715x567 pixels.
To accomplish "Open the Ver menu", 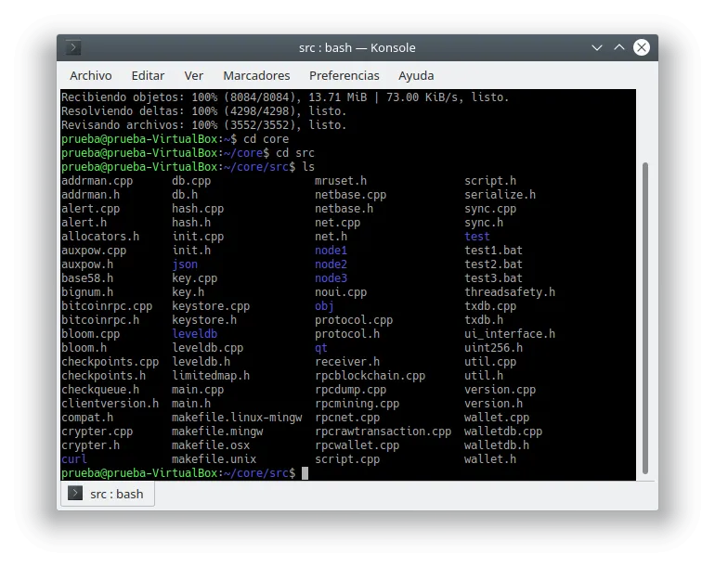I will tap(194, 76).
